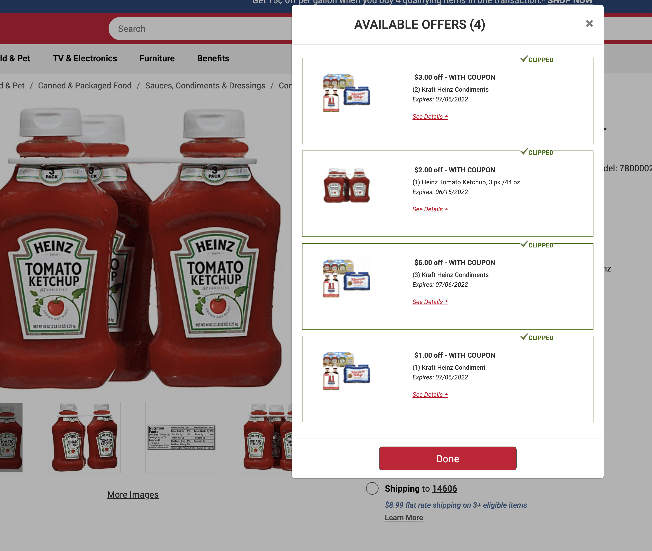Go to Sauces, Condiments & Dressings breadcrumb
This screenshot has width=652, height=551.
click(x=205, y=86)
